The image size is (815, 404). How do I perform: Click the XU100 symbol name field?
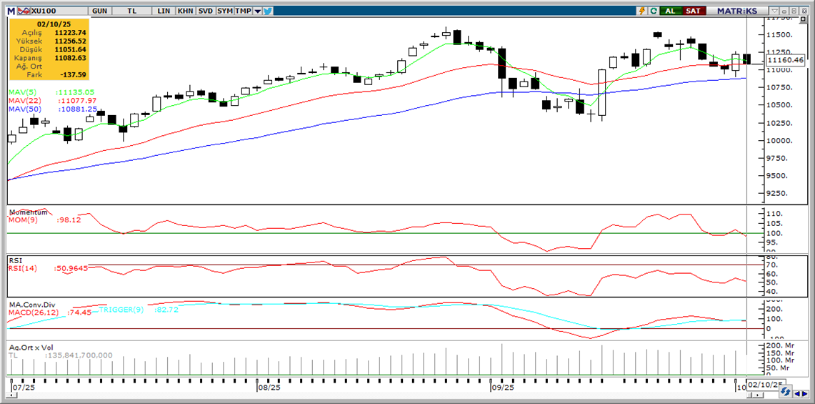46,11
